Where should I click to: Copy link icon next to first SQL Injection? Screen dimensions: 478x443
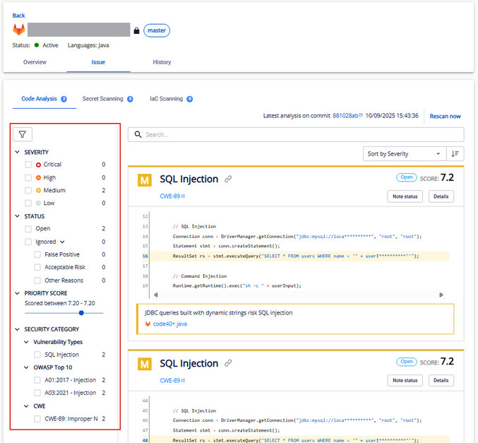[228, 179]
